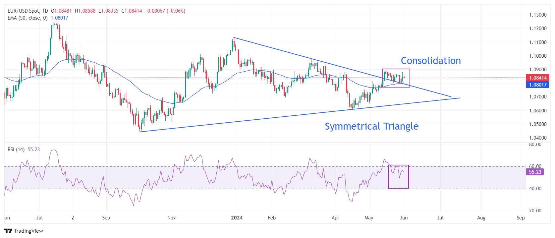Select the 60.00 level on RSI scale
This screenshot has width=555, height=238.
535,166
